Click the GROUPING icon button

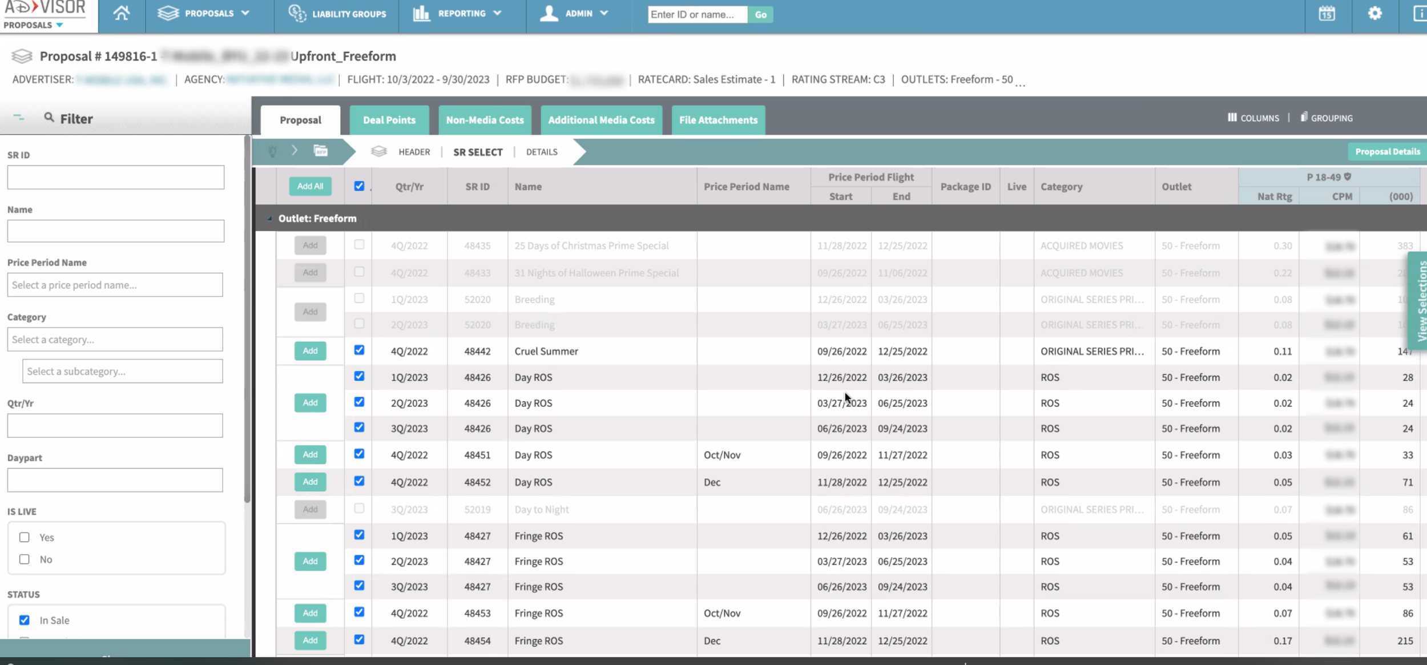pyautogui.click(x=1327, y=118)
